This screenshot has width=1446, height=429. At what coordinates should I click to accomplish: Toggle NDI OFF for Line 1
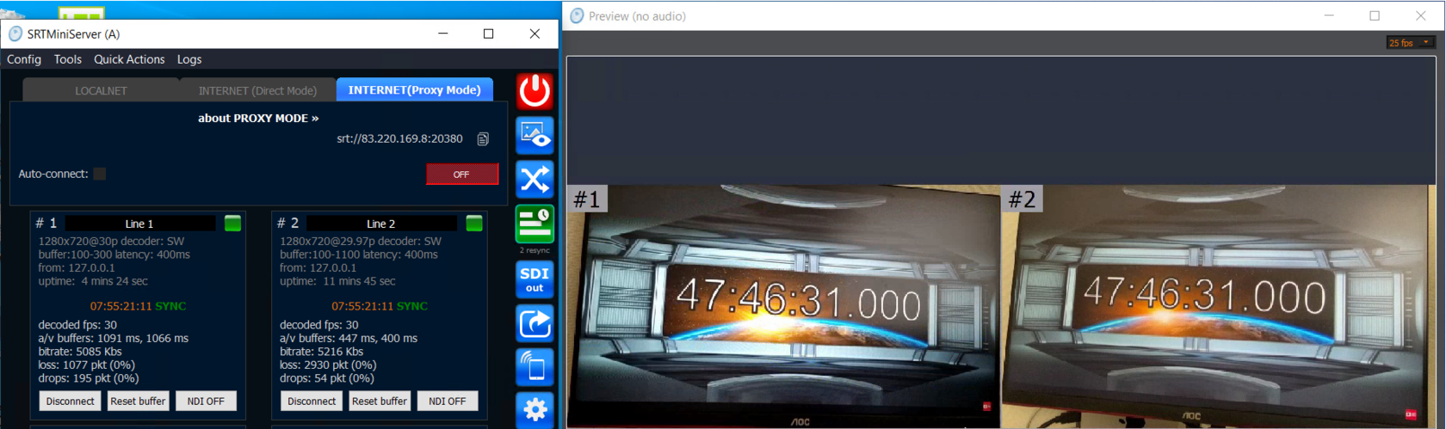coord(206,401)
